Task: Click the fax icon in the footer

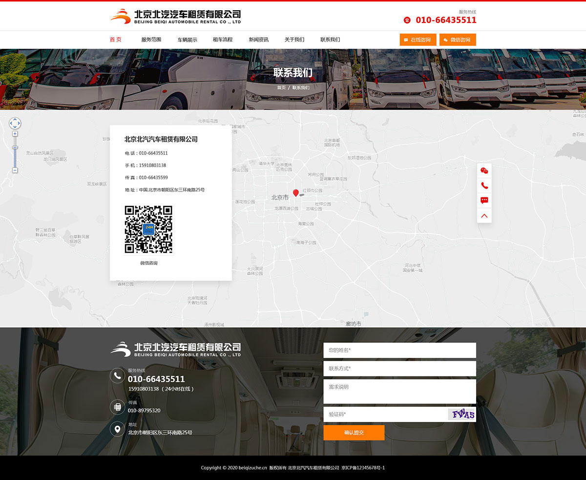Action: coord(117,407)
